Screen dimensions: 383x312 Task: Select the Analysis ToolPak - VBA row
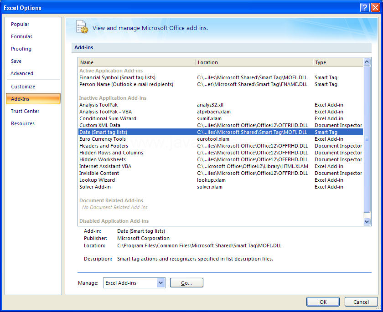tap(221, 112)
